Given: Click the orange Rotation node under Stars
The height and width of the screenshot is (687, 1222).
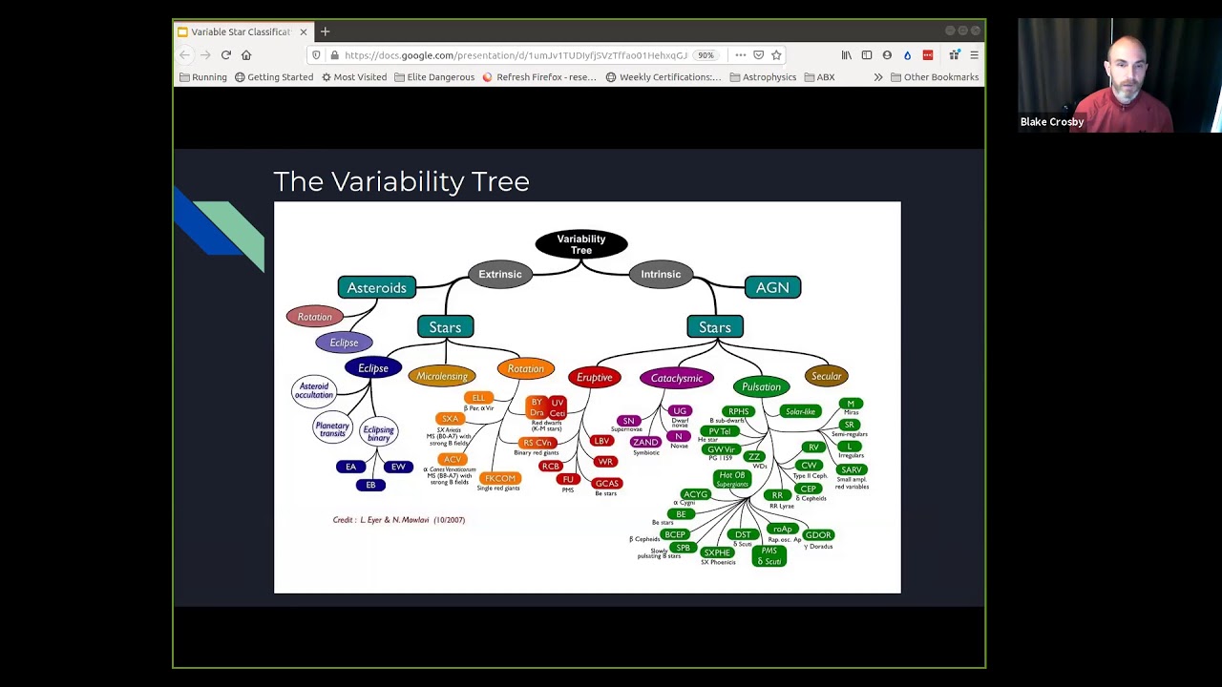Looking at the screenshot, I should 525,369.
